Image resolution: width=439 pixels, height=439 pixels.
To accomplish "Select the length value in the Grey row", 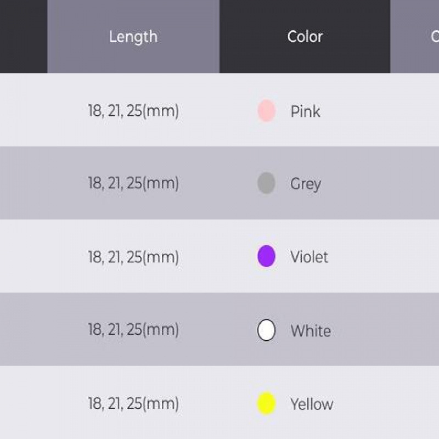I will click(133, 183).
